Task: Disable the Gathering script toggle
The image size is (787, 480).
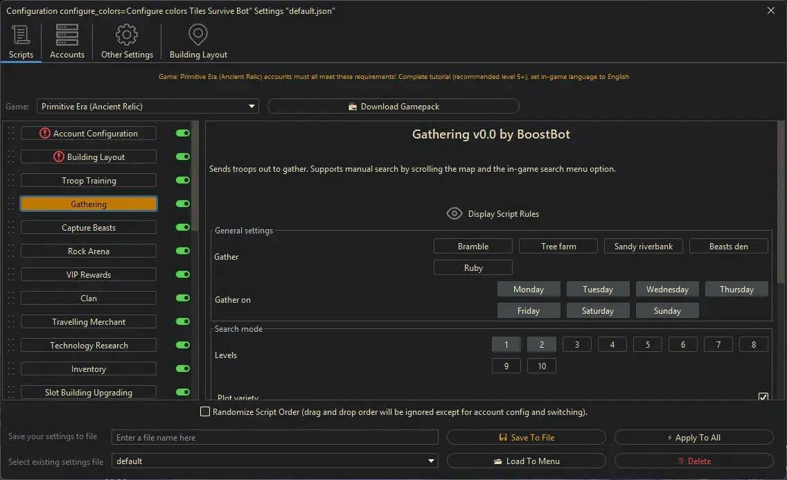Action: click(183, 204)
